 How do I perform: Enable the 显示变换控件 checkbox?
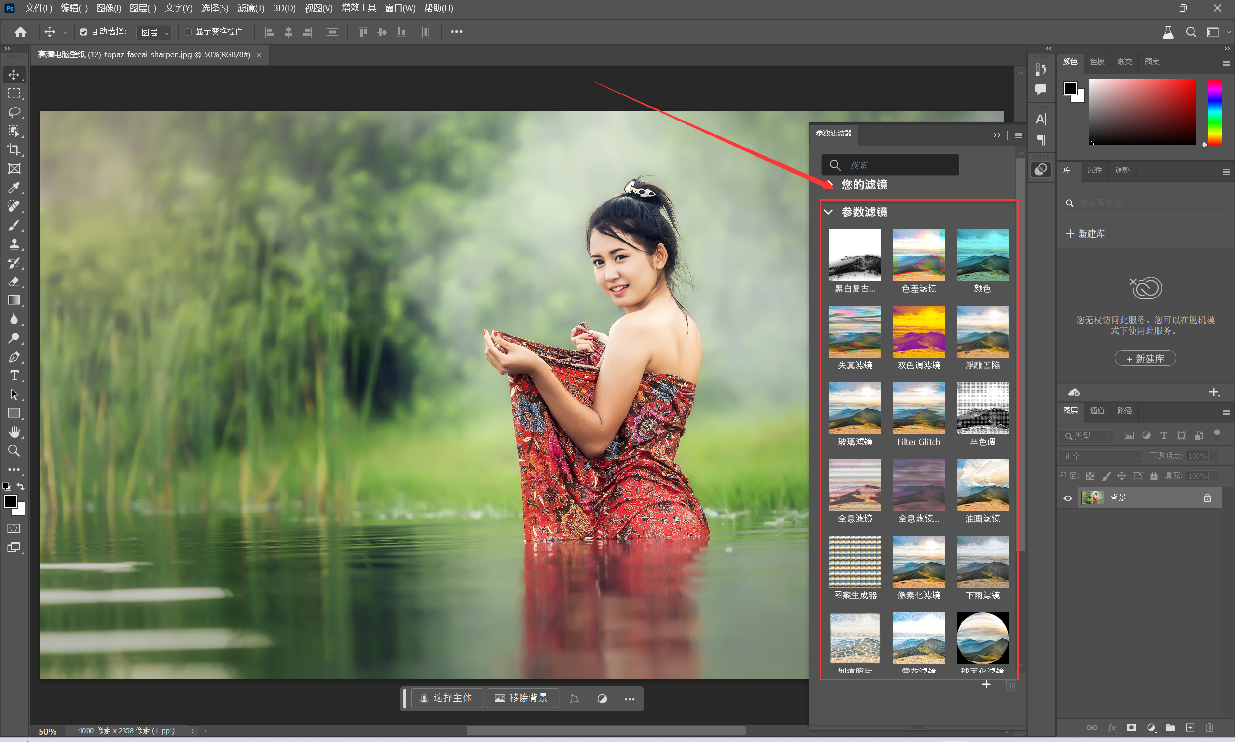tap(188, 32)
